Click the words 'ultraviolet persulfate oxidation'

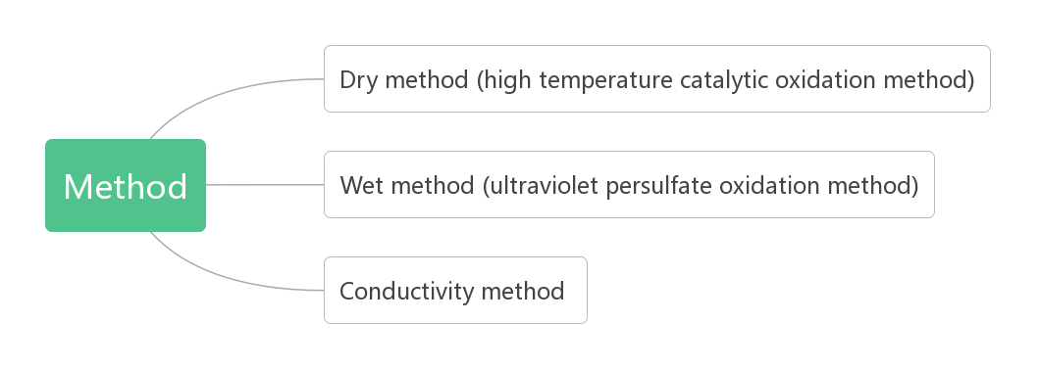pos(653,187)
